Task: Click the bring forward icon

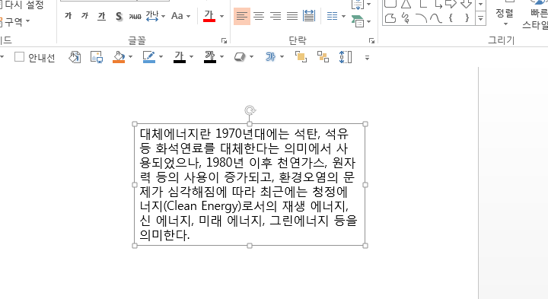Action: [301, 57]
